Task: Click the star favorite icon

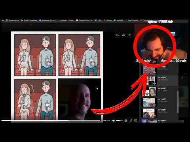Action: tap(129, 35)
